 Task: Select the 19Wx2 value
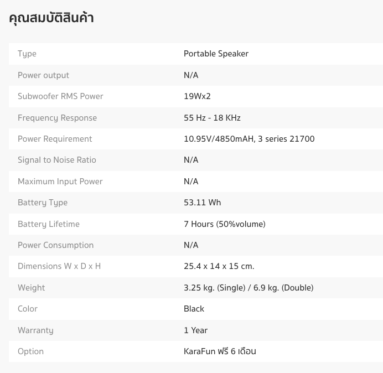[197, 96]
